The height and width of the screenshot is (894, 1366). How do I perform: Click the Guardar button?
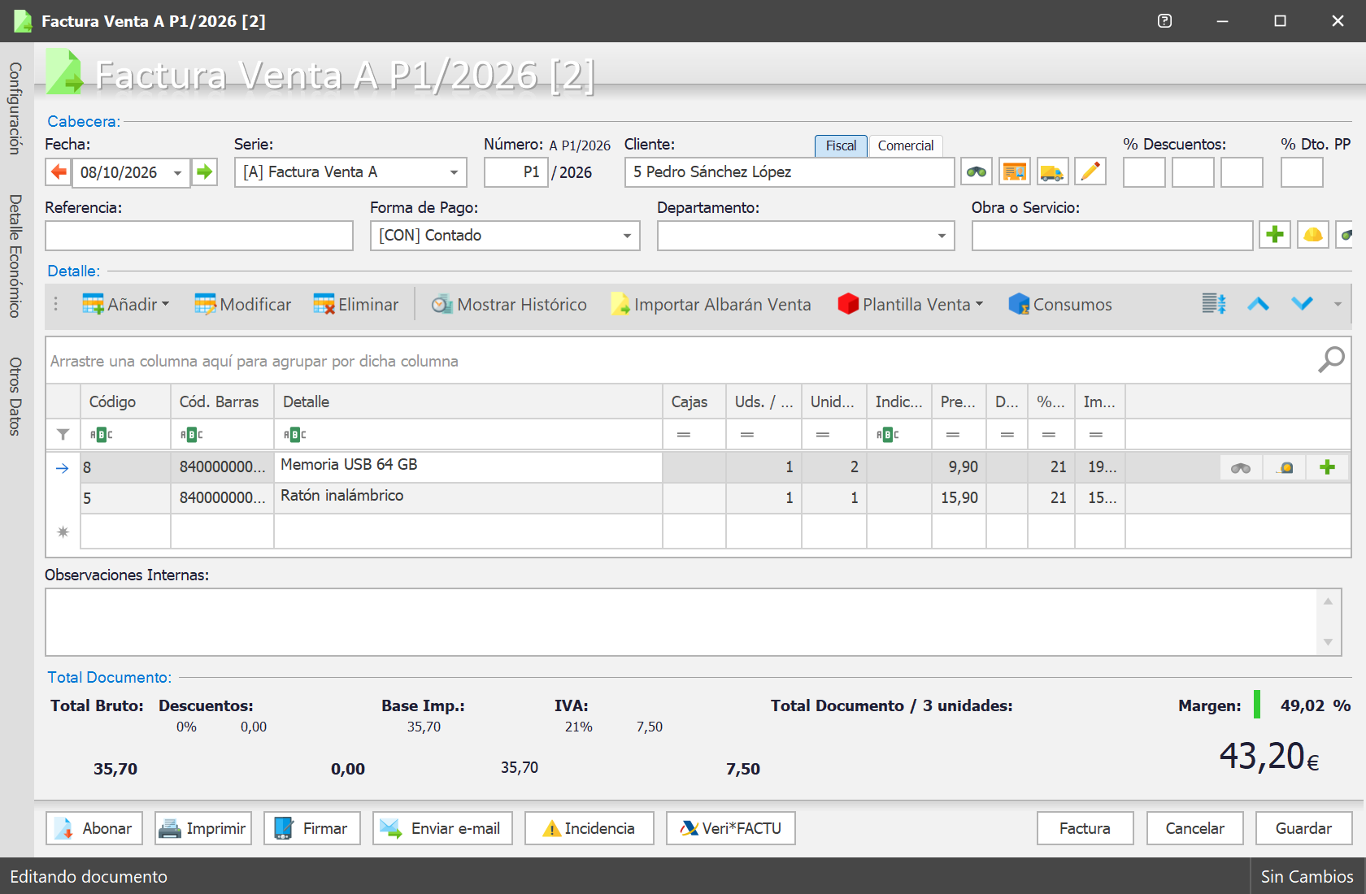[1303, 828]
